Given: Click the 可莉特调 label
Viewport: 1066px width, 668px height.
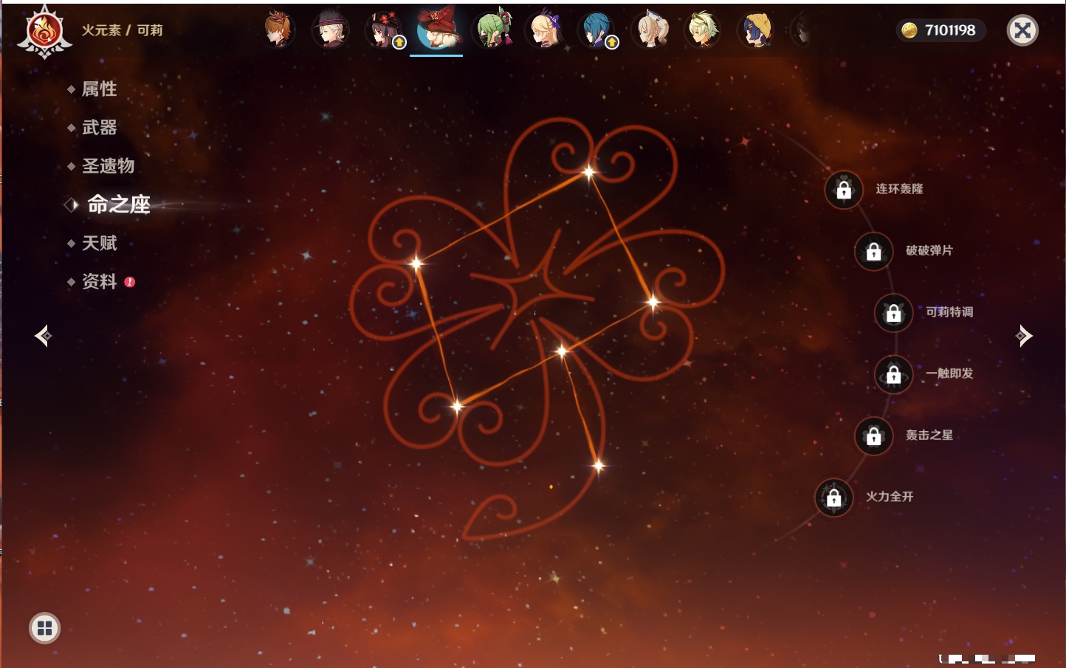Looking at the screenshot, I should coord(949,312).
